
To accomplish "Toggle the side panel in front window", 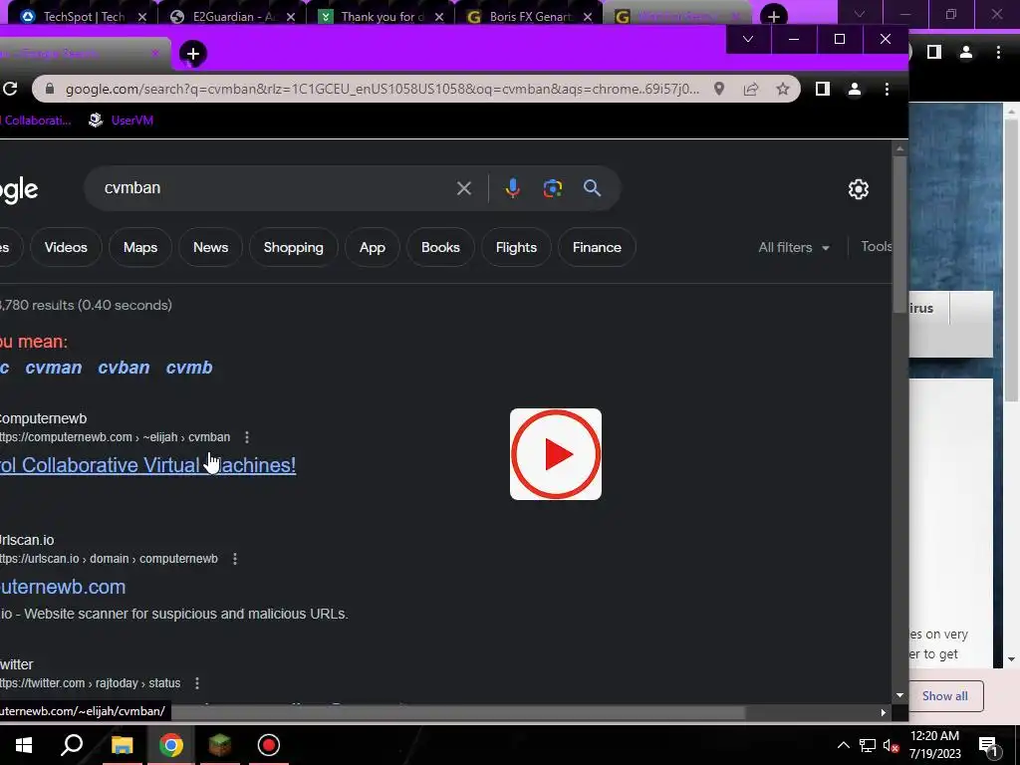I will 822,89.
